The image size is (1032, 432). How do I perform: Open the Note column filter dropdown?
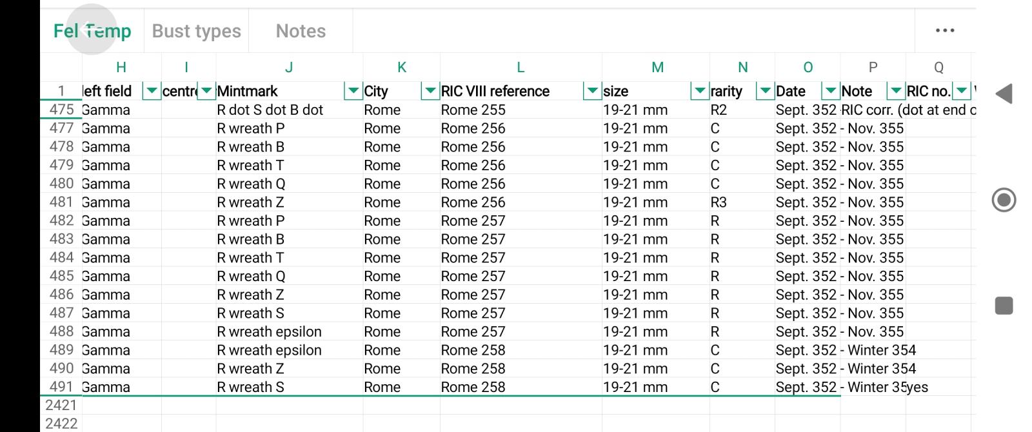tap(896, 91)
